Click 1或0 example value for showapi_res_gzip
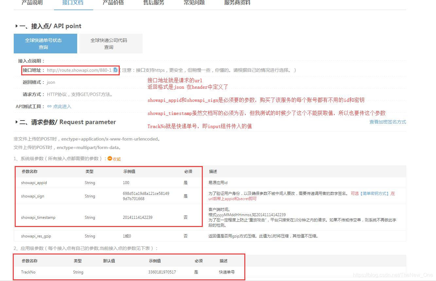 [x=127, y=236]
